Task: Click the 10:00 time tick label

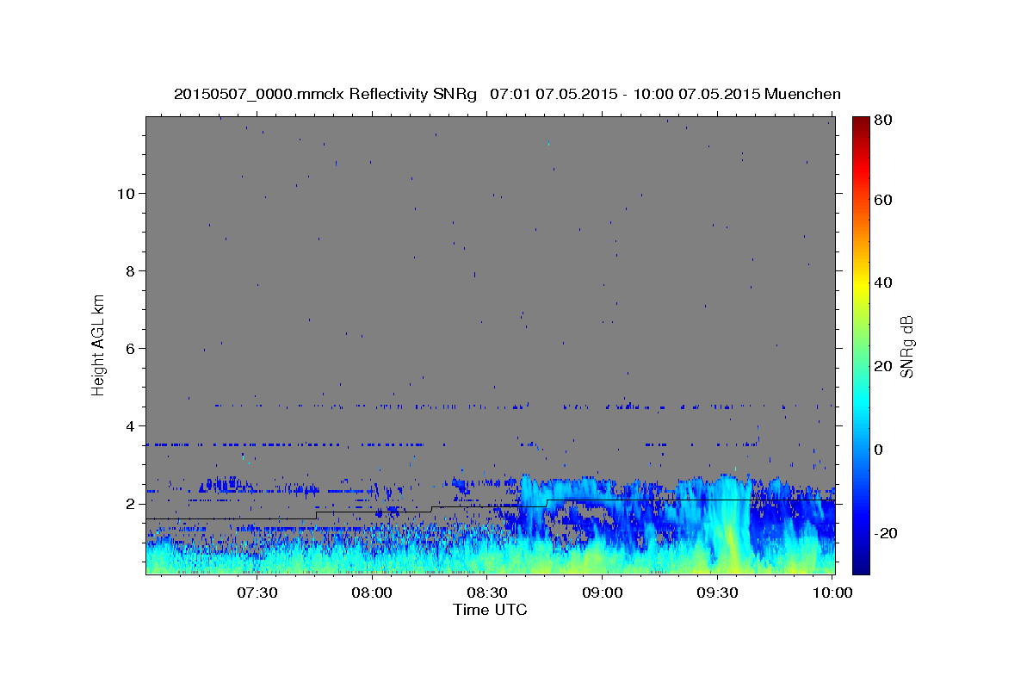Action: point(832,593)
